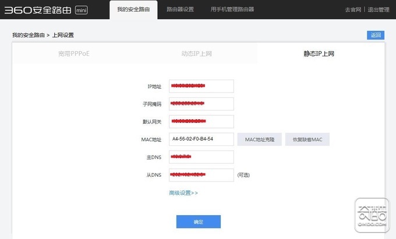
Task: Click the blue 确定 confirm button
Action: [199, 222]
